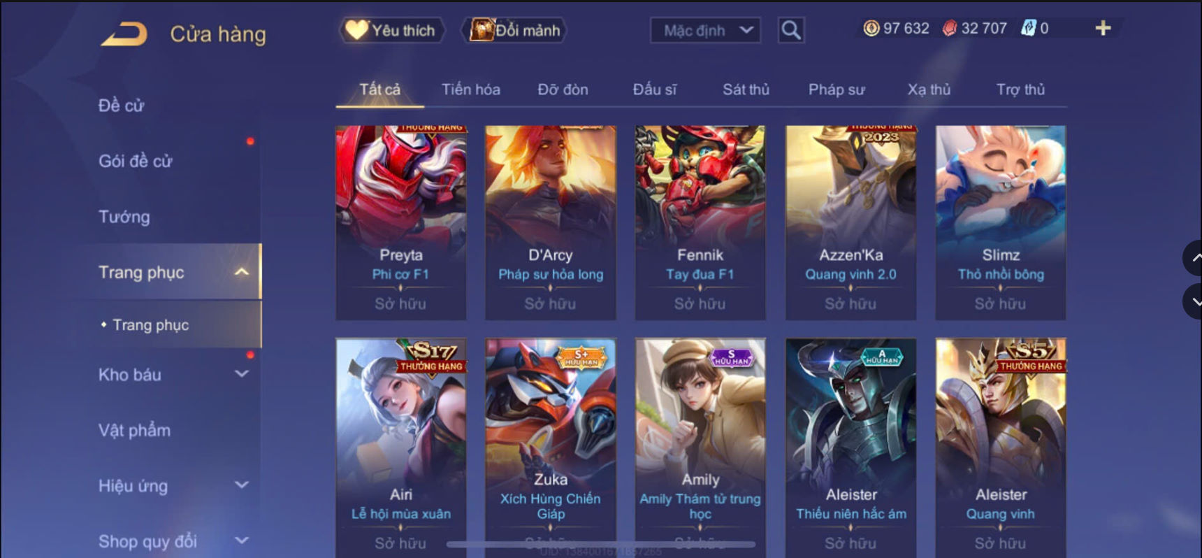Open the Mặc định sort dropdown
This screenshot has height=558, width=1202.
706,30
